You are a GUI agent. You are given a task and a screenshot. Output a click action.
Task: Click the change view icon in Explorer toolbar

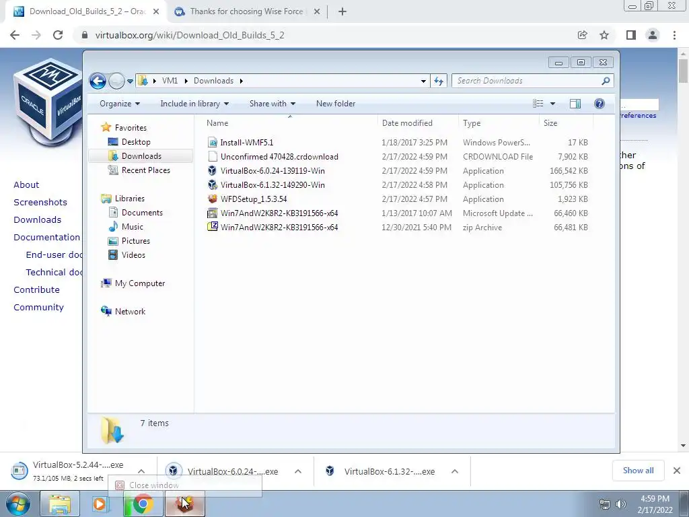[x=538, y=104]
